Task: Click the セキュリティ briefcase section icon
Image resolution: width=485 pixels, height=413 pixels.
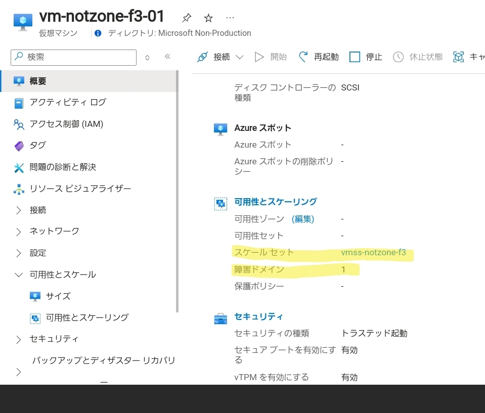Action: click(x=221, y=318)
